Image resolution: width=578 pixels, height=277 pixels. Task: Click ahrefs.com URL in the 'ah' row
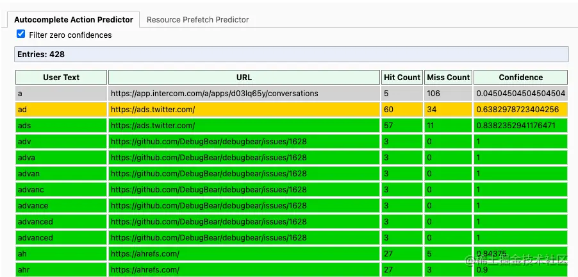[244, 254]
